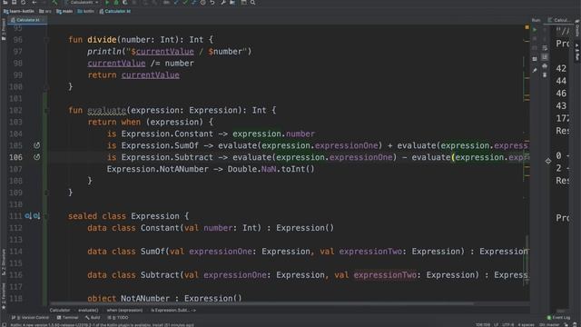This screenshot has width=581, height=327.
Task: Update project with the blue VCS arrow
Action: [x=176, y=2]
